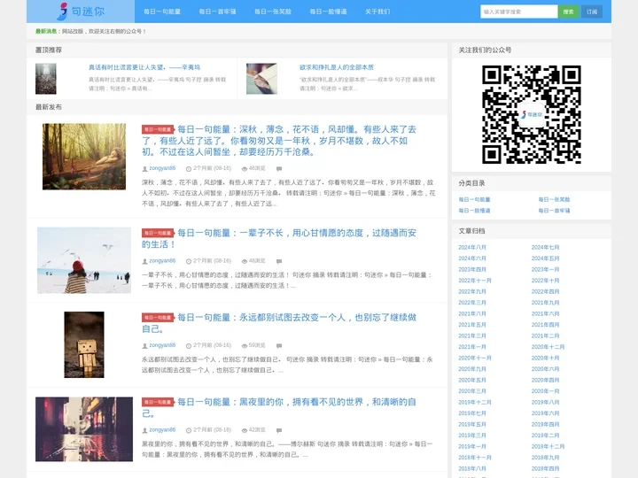Click author zongyan86 on 一辈子不长 article
638x478 pixels.
[x=162, y=261]
